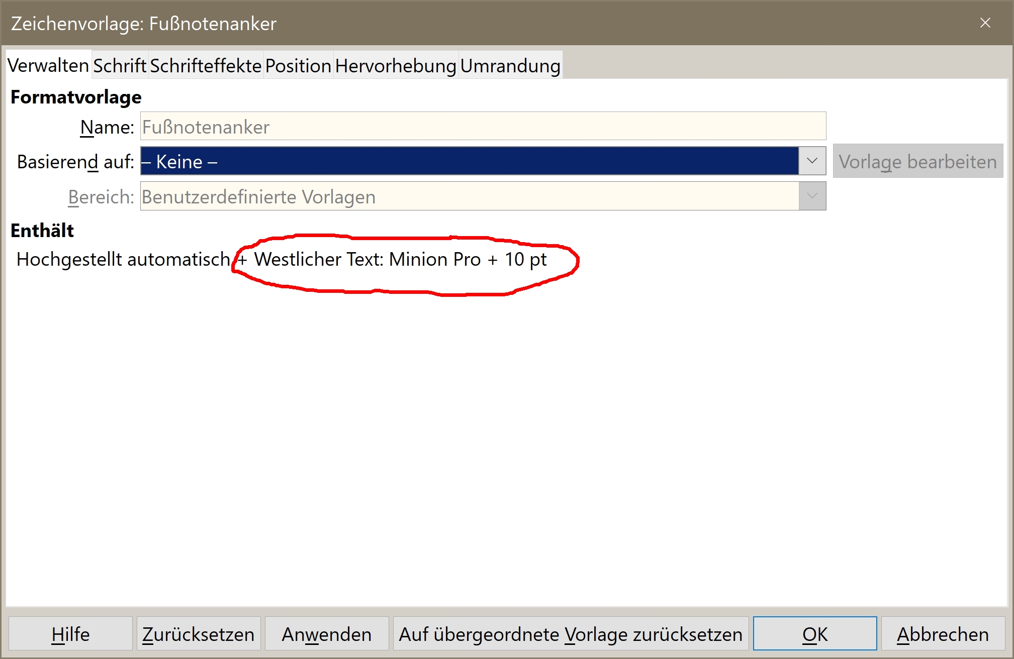Click the 'Enthält' section heading

coord(42,231)
